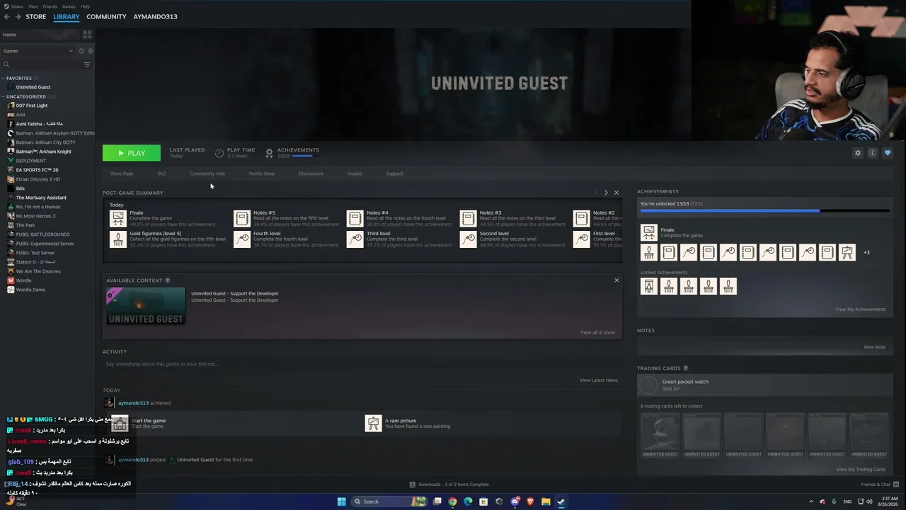Click the New Note button
Image resolution: width=906 pixels, height=510 pixels.
tap(874, 347)
